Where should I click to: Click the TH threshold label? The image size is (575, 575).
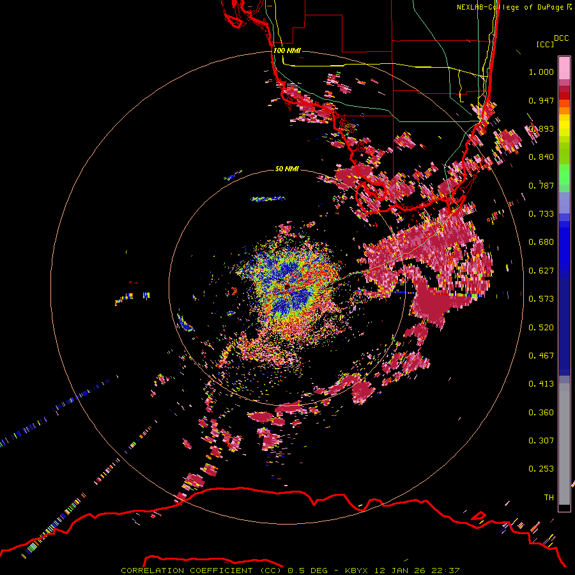click(549, 498)
